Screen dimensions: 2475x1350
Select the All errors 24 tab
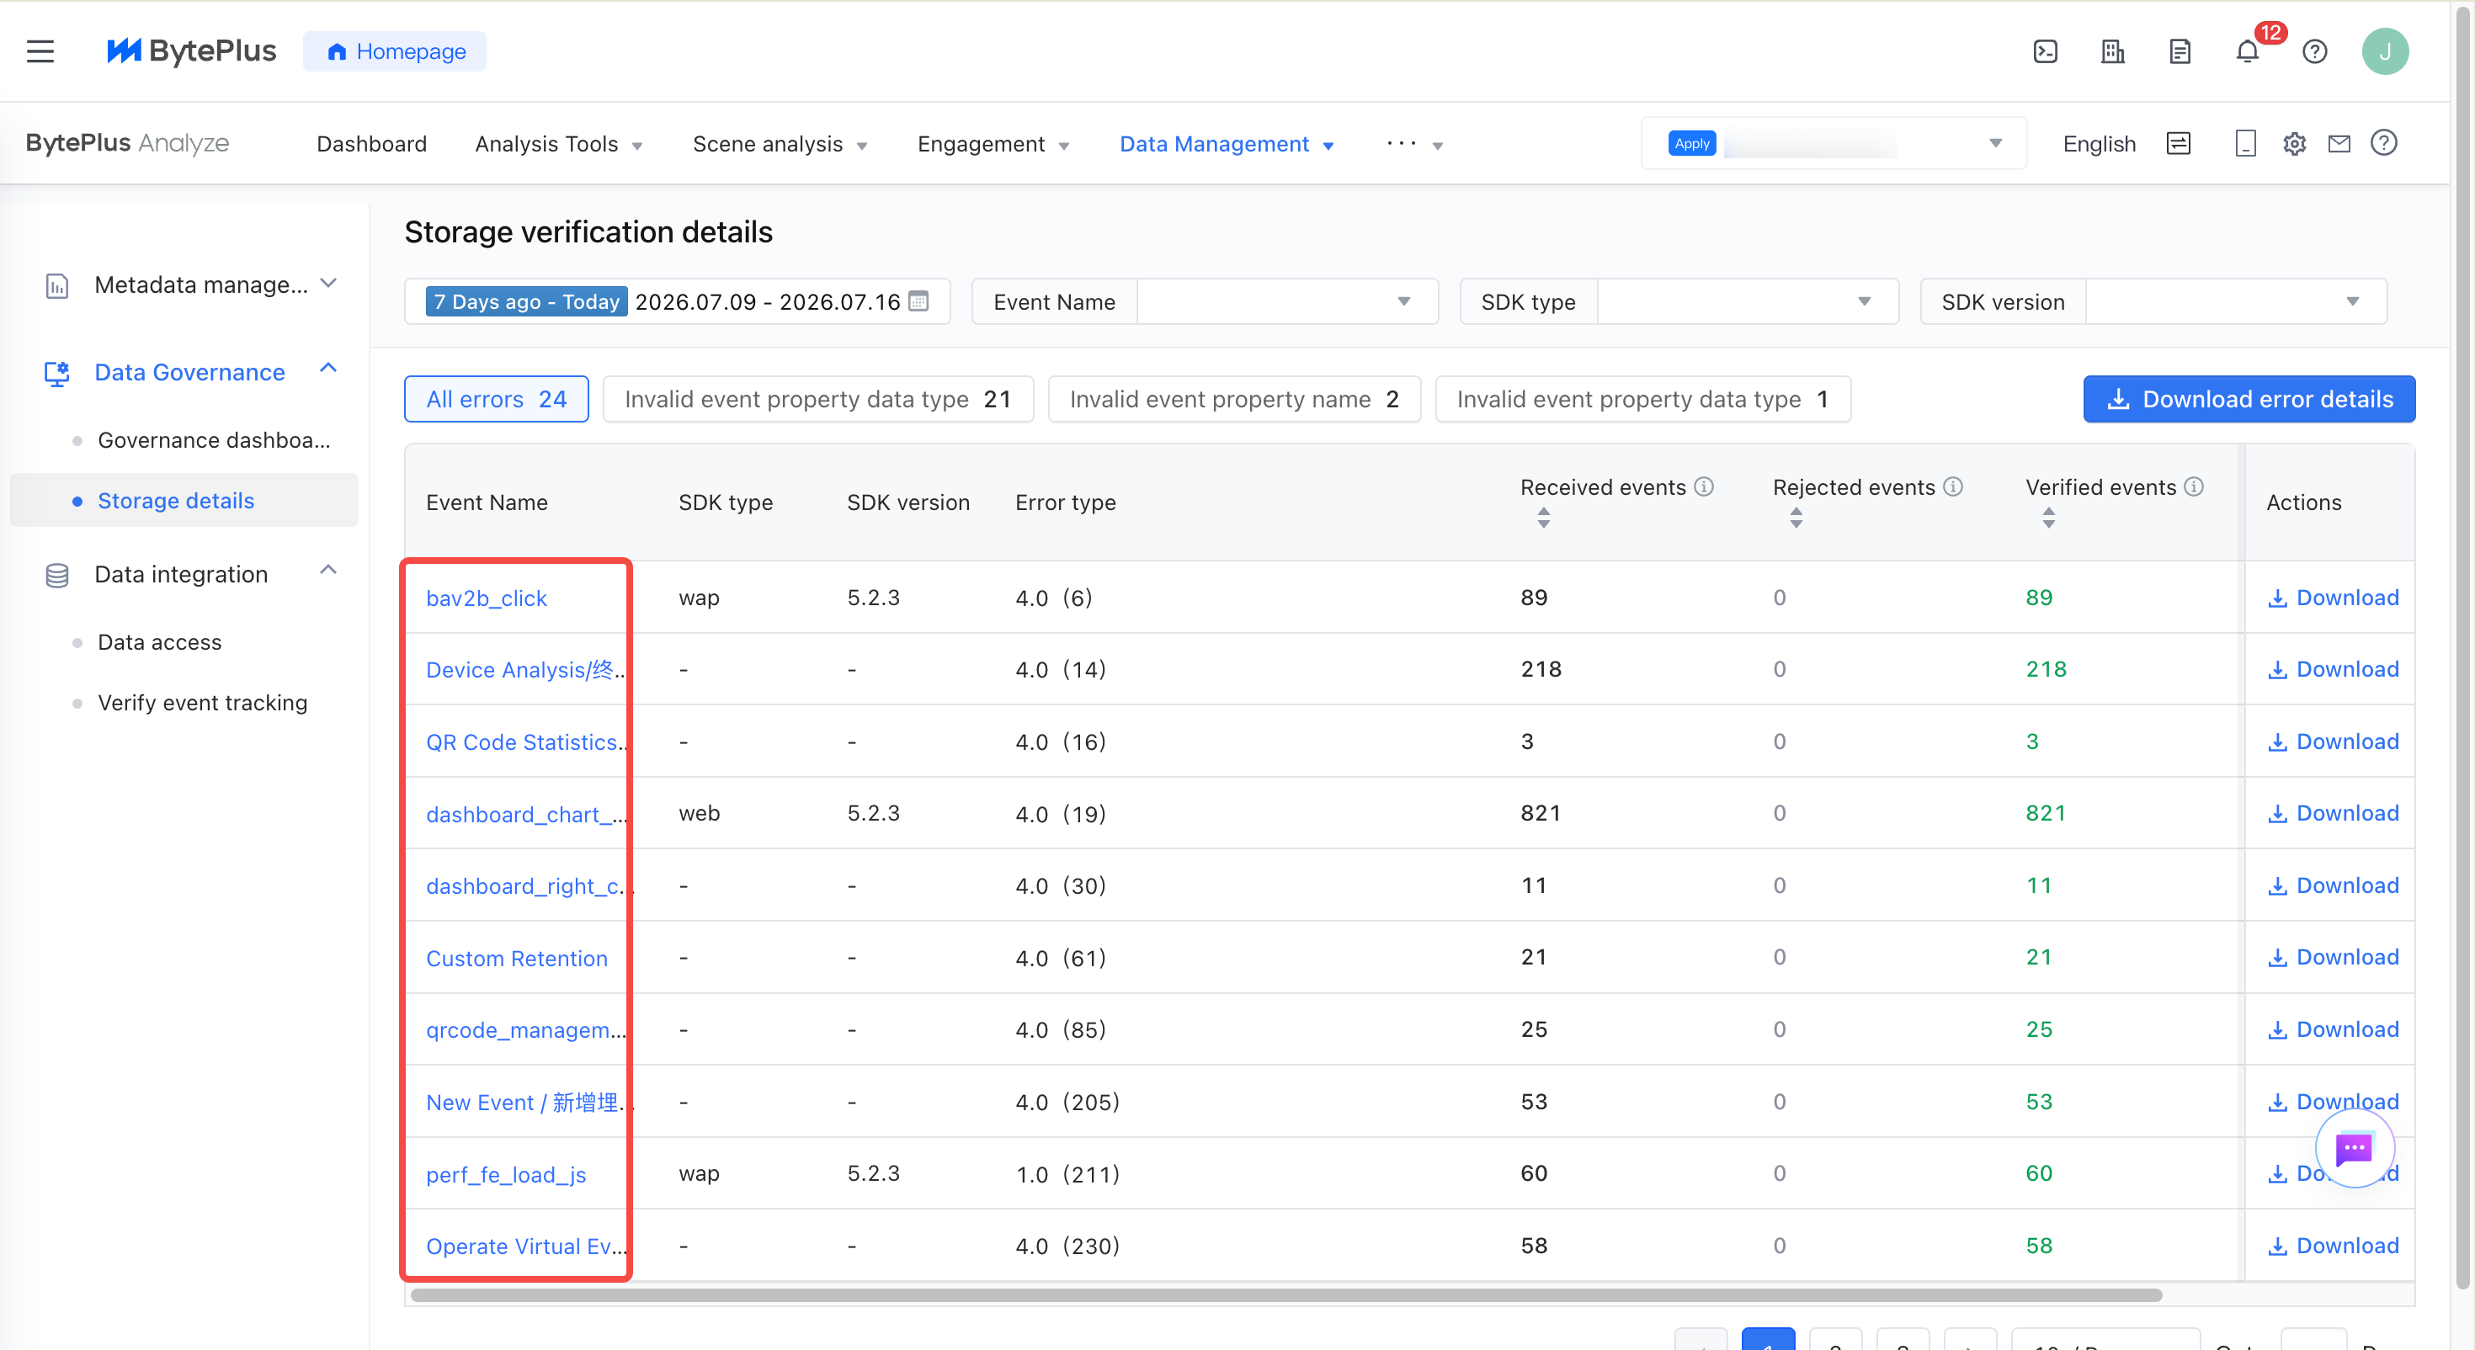tap(496, 399)
